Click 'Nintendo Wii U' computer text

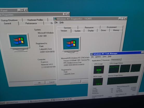tap(47, 64)
